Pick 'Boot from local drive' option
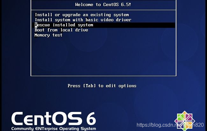This screenshot has height=131, width=207. (x=61, y=30)
